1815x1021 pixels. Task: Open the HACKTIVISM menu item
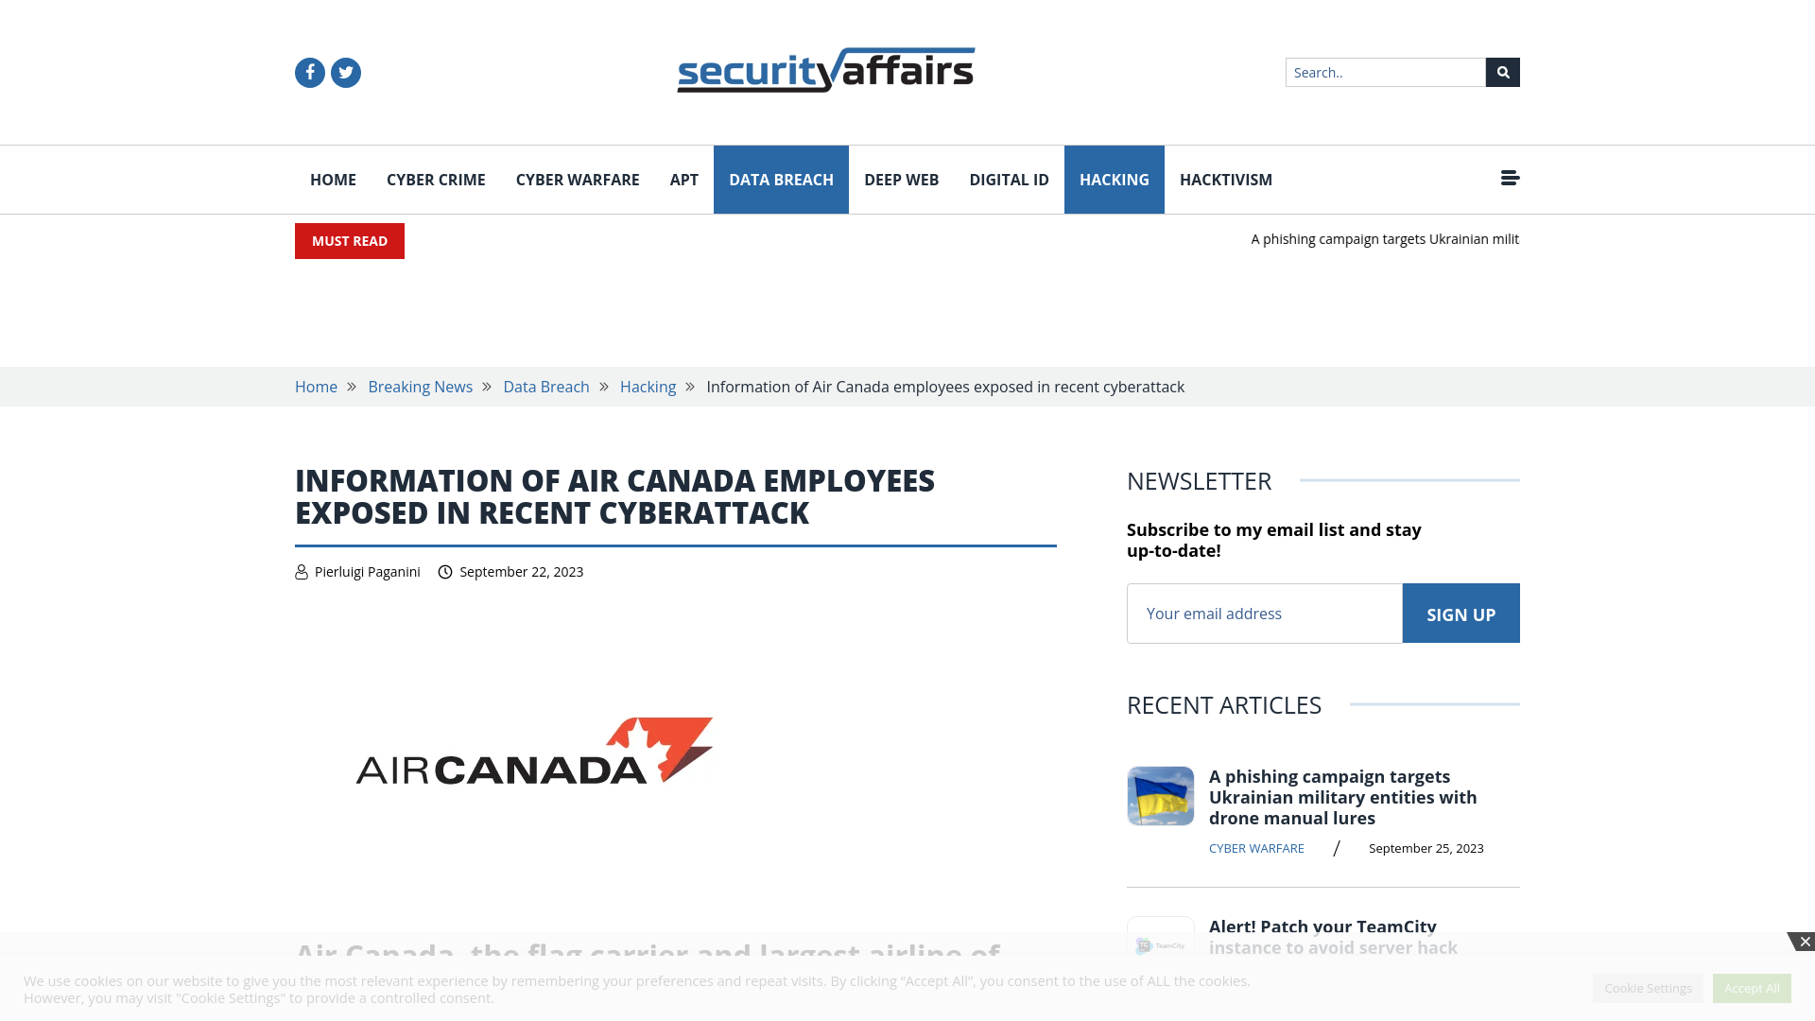[x=1225, y=180]
